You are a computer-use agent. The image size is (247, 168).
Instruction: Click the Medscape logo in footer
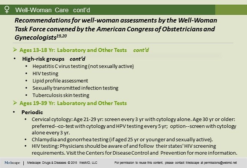pos(12,163)
